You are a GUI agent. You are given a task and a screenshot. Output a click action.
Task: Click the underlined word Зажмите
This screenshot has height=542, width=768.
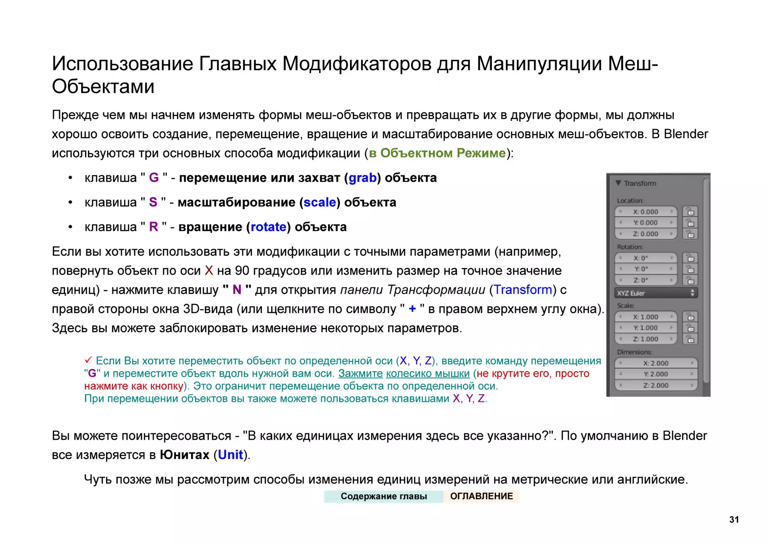(x=360, y=373)
